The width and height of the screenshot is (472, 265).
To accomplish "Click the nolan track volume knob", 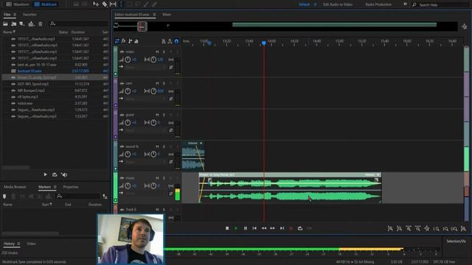I will [128, 60].
